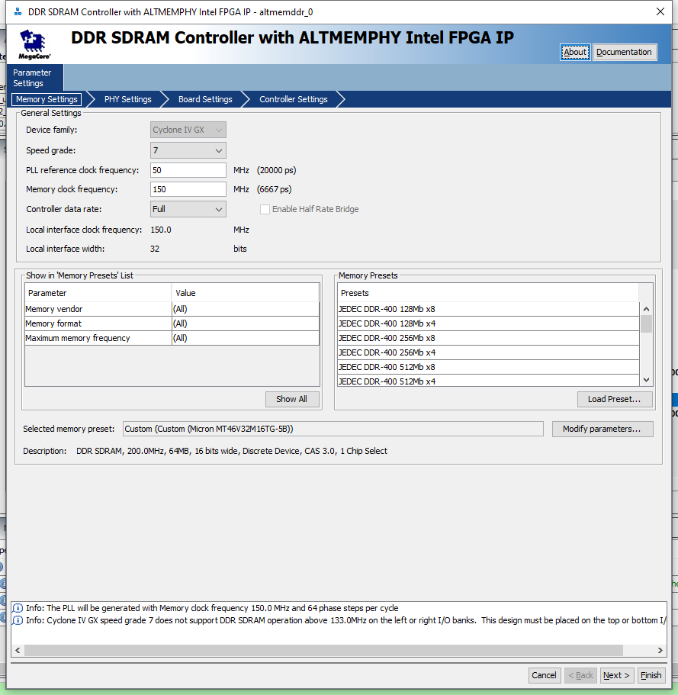This screenshot has width=678, height=695.
Task: Click the title bar application icon
Action: point(18,12)
